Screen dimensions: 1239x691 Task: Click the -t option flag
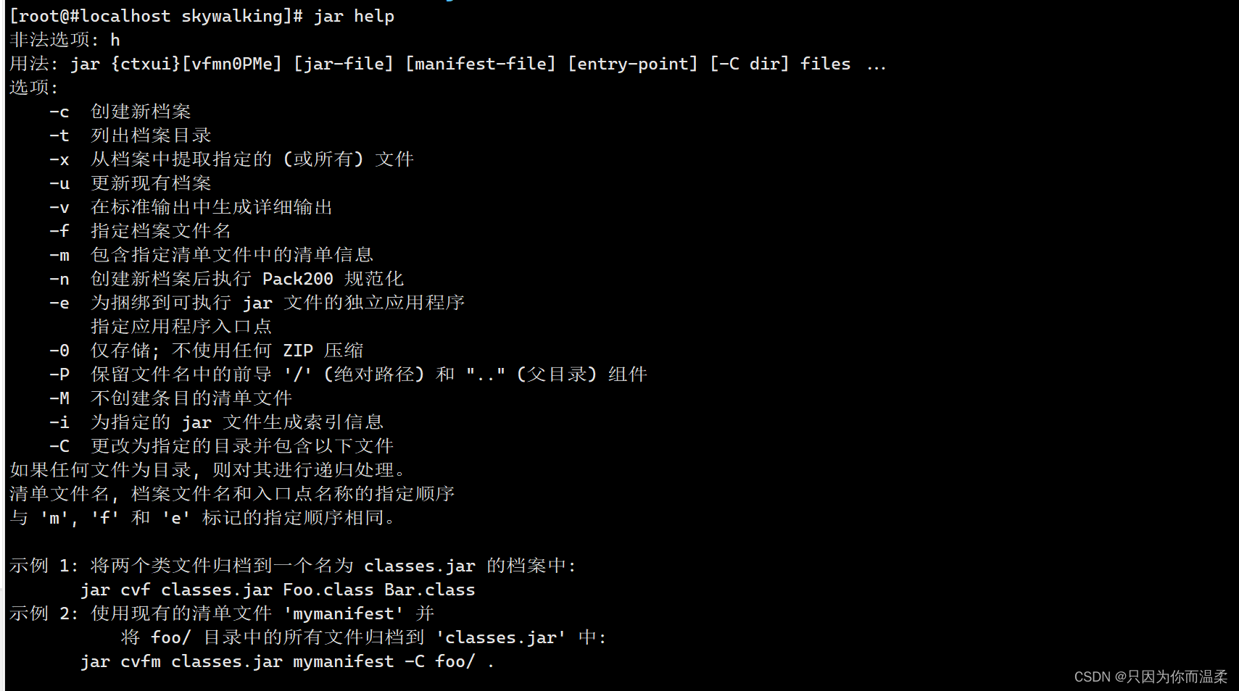(x=59, y=135)
